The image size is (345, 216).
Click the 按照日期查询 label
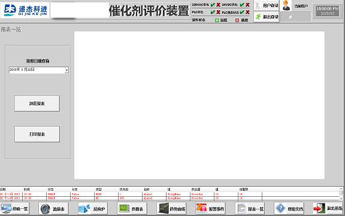38,61
